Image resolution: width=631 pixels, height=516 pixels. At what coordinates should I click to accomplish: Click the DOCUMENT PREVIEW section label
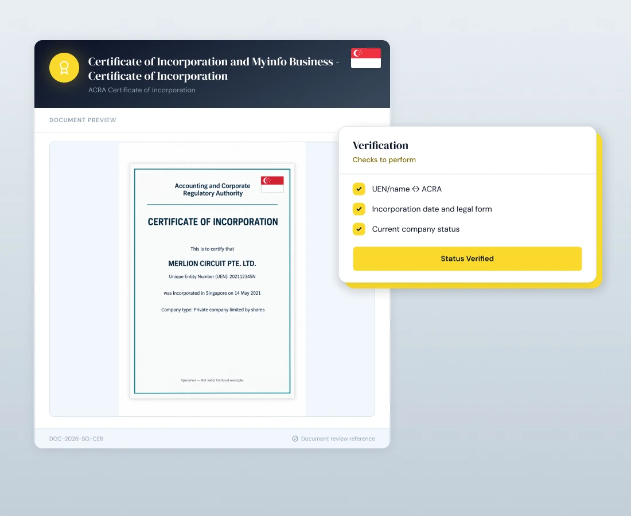(83, 120)
